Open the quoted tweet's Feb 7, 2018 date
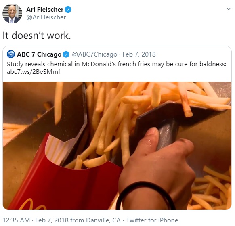The image size is (235, 226). coord(139,54)
